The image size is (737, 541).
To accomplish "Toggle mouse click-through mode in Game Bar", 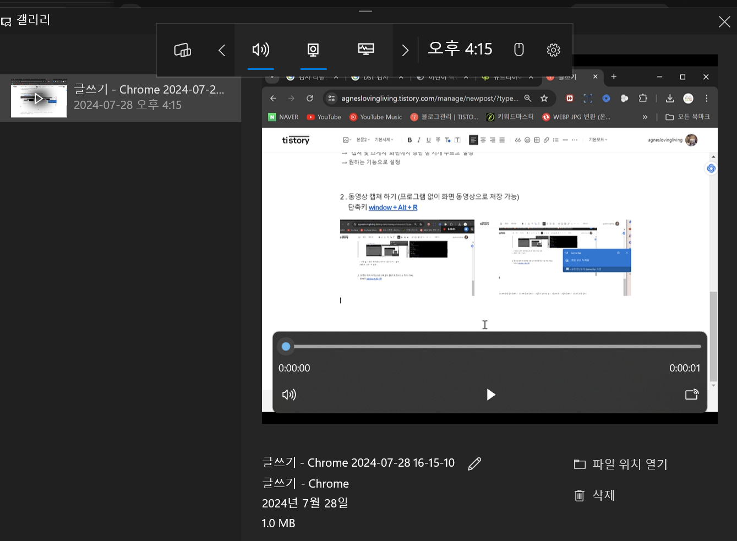I will pyautogui.click(x=518, y=50).
